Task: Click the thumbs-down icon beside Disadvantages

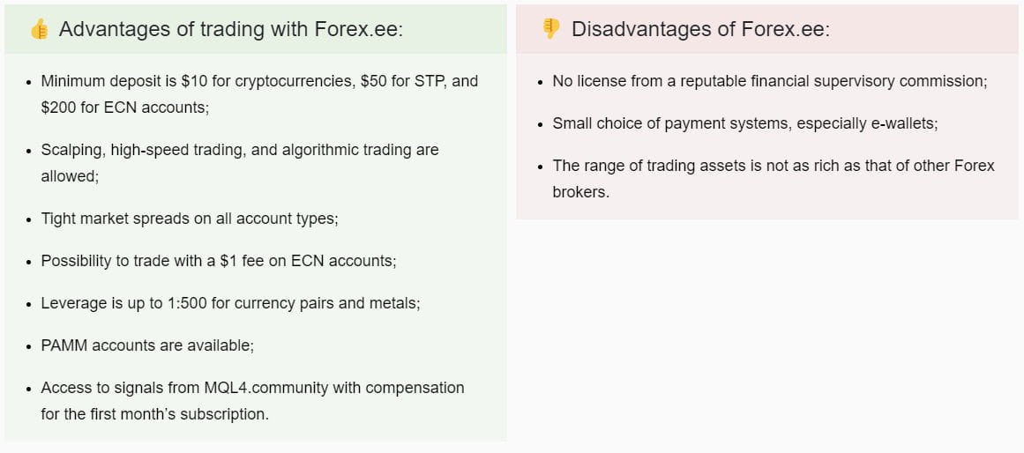Action: [551, 29]
